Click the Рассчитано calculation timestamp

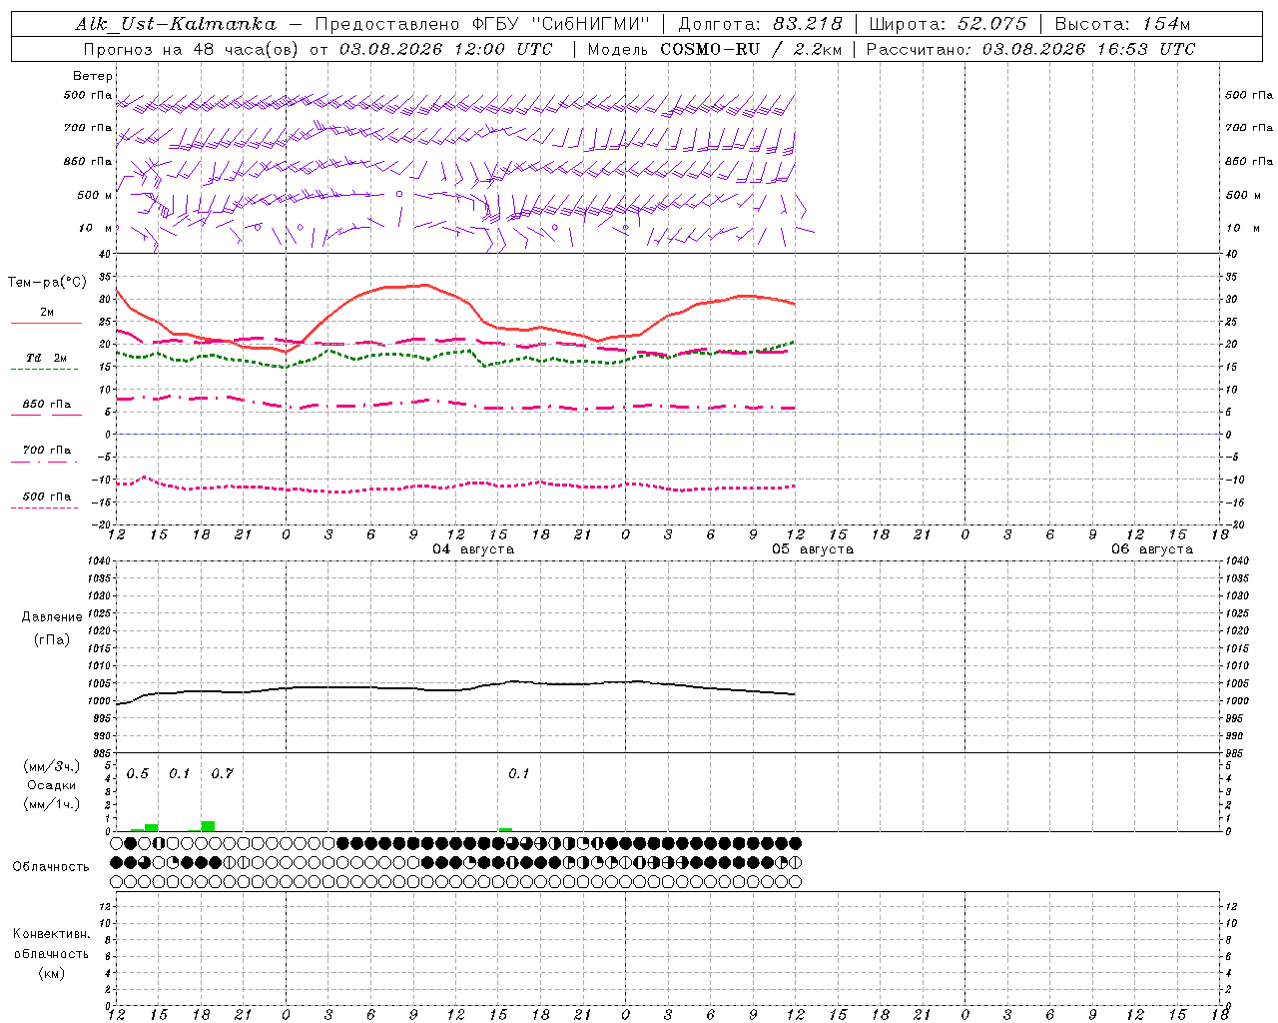(1030, 49)
